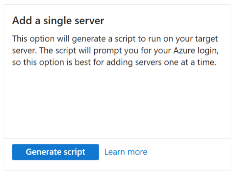This screenshot has width=233, height=172.
Task: Click the word 'login' in the card description
Action: point(208,51)
